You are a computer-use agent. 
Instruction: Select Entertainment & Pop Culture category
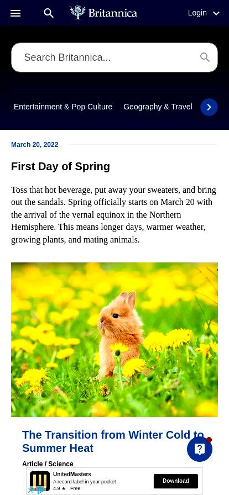click(63, 107)
